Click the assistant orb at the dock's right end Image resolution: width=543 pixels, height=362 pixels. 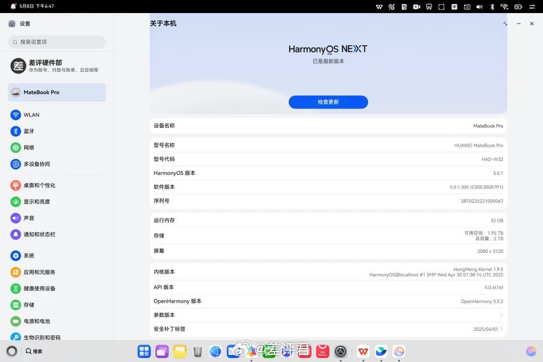(531, 351)
